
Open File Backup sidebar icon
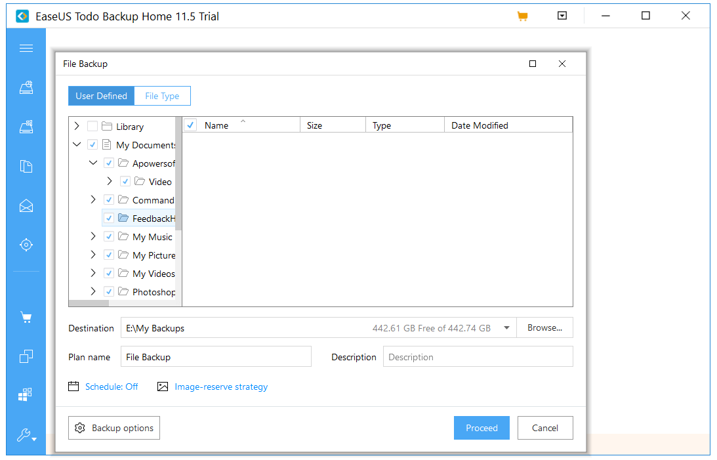coord(26,166)
